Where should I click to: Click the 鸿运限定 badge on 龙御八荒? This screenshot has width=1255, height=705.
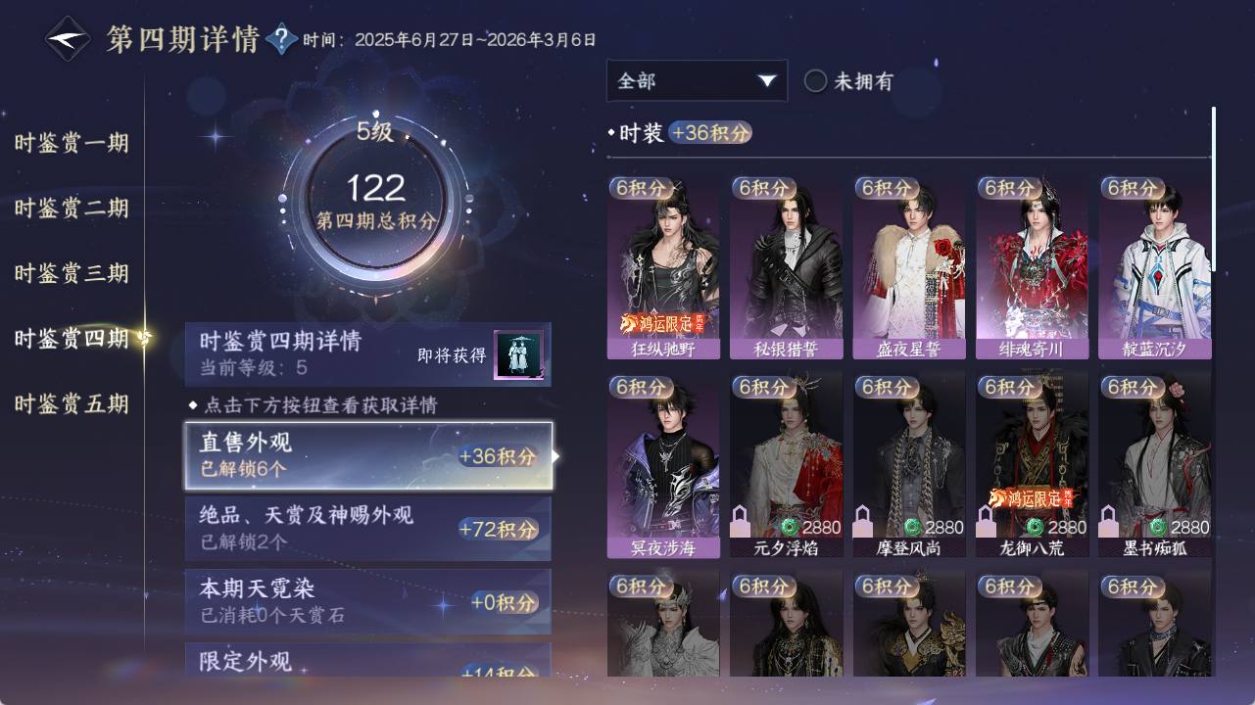1032,498
